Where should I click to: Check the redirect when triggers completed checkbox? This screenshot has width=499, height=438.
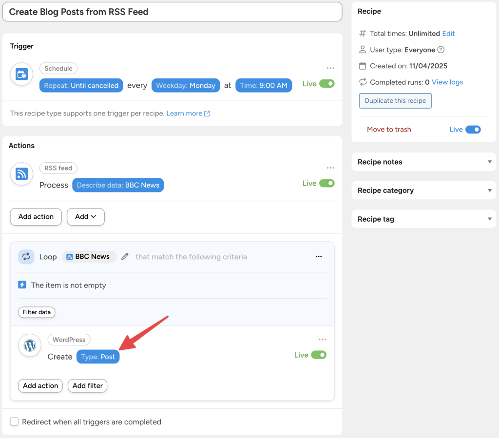[14, 421]
